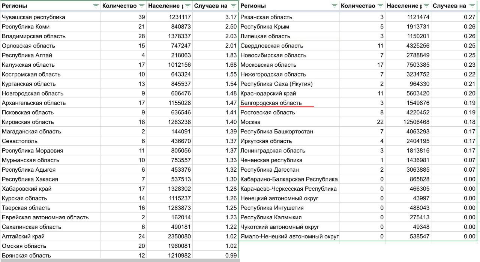Click the Сахалинская область cell
Screen dimensions: 480x262
point(50,227)
